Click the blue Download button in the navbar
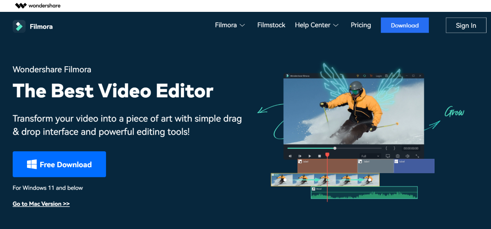 click(x=405, y=25)
